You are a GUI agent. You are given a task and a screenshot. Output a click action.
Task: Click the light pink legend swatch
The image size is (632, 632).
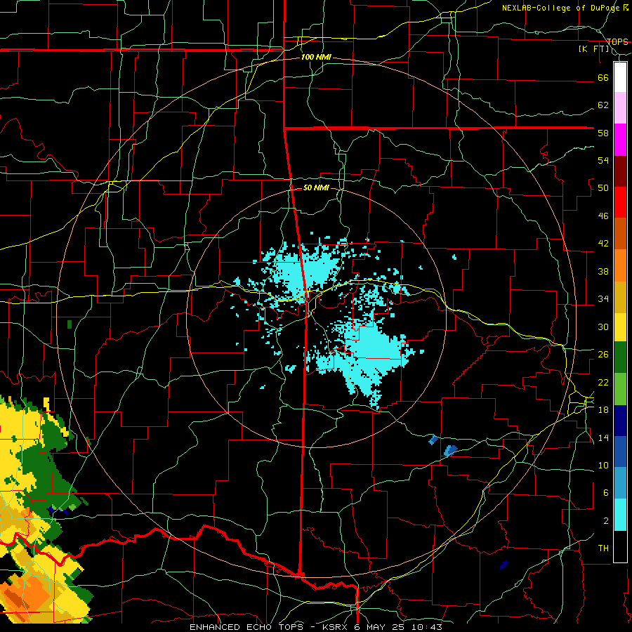pyautogui.click(x=620, y=108)
